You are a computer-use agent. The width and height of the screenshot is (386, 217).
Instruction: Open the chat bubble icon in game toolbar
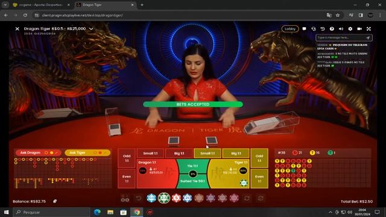[304, 29]
